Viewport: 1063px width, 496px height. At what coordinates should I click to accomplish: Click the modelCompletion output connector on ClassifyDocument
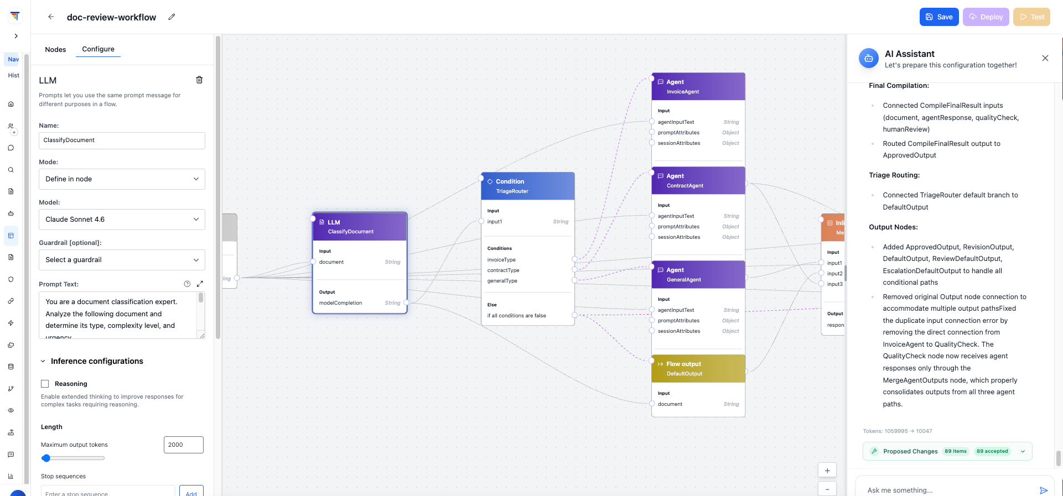click(x=407, y=302)
